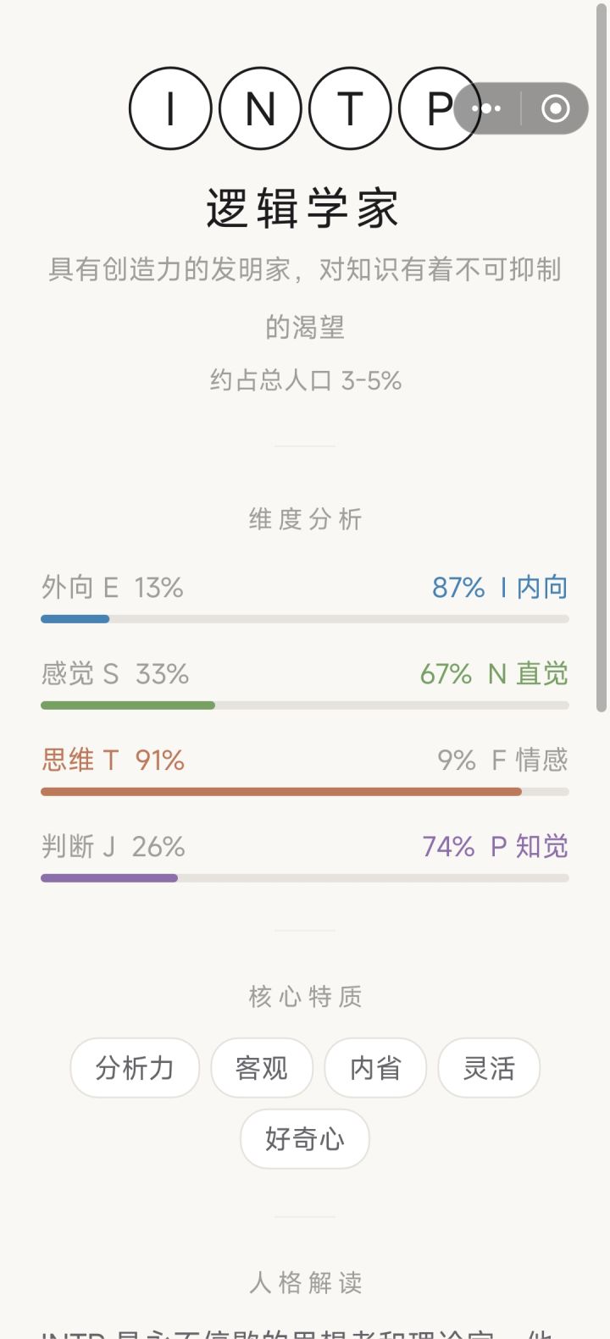Viewport: 610px width, 1339px height.
Task: Click the vertical scrollbar on right edge
Action: pyautogui.click(x=602, y=356)
